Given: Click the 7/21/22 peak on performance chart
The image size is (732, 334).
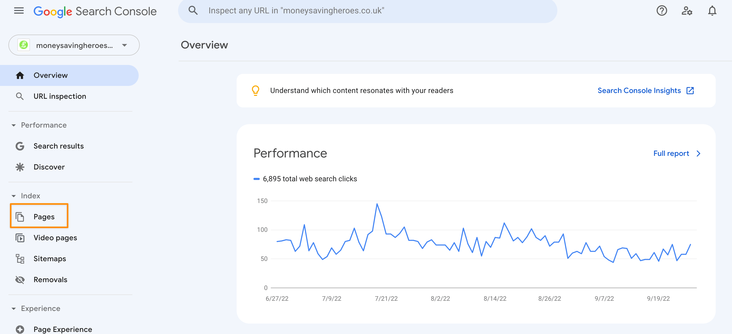Looking at the screenshot, I should pyautogui.click(x=377, y=204).
